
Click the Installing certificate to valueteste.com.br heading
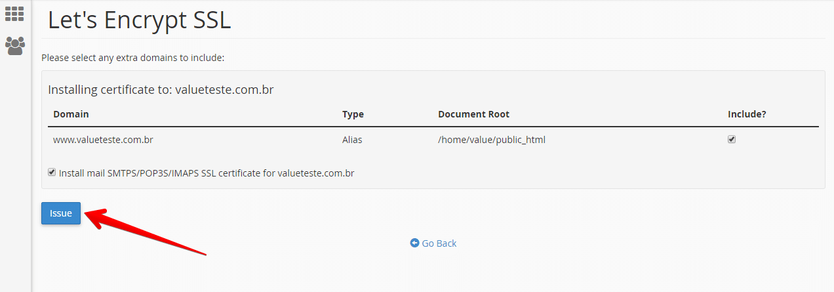click(161, 90)
